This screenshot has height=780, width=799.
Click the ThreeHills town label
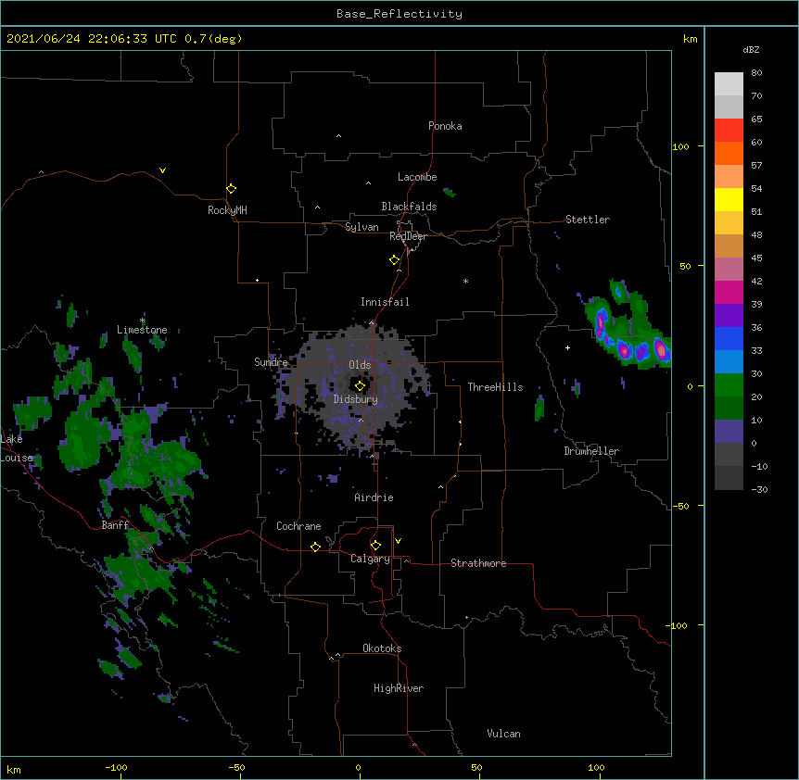click(495, 387)
